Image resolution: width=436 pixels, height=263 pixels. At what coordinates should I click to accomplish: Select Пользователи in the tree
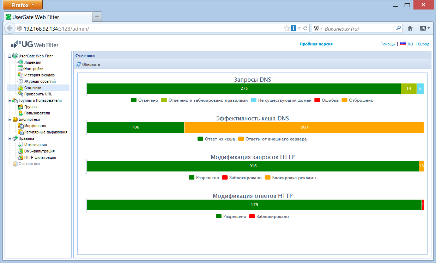pos(37,113)
